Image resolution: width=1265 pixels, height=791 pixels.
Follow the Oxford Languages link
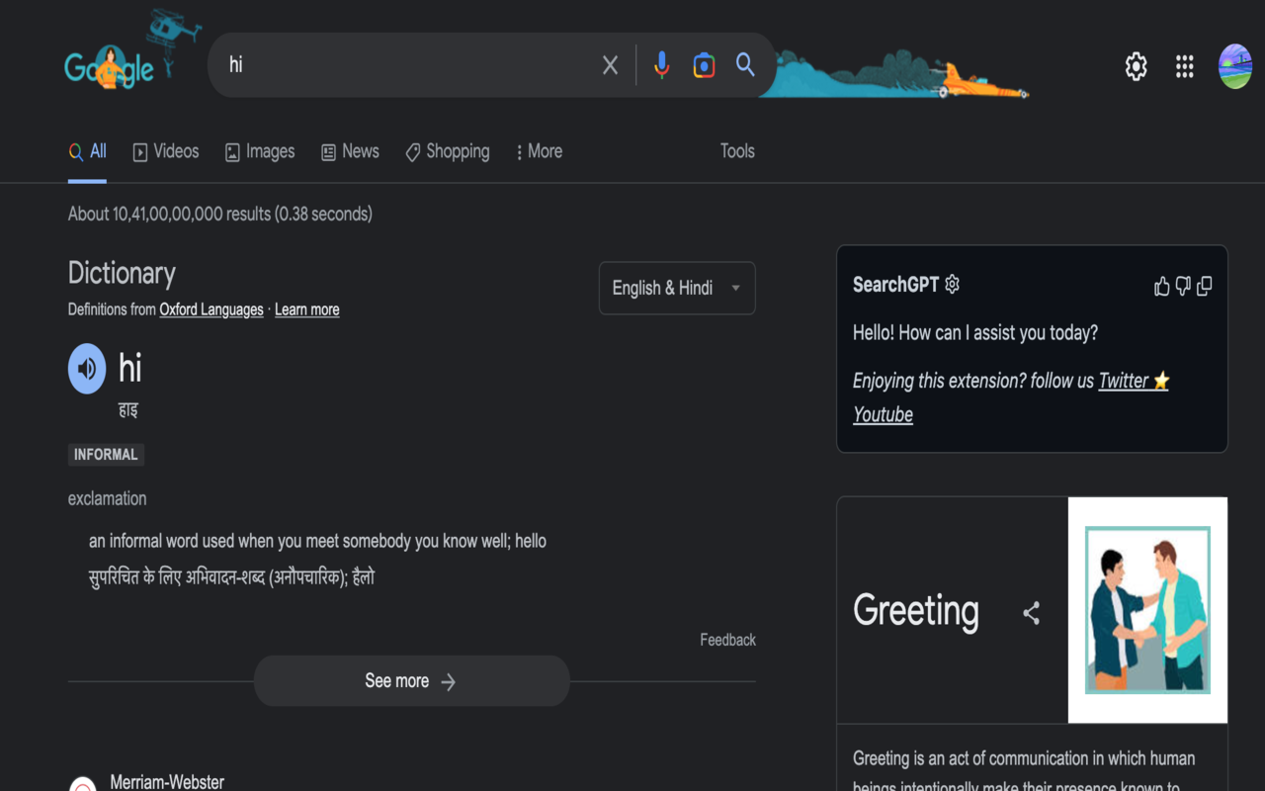pos(211,309)
